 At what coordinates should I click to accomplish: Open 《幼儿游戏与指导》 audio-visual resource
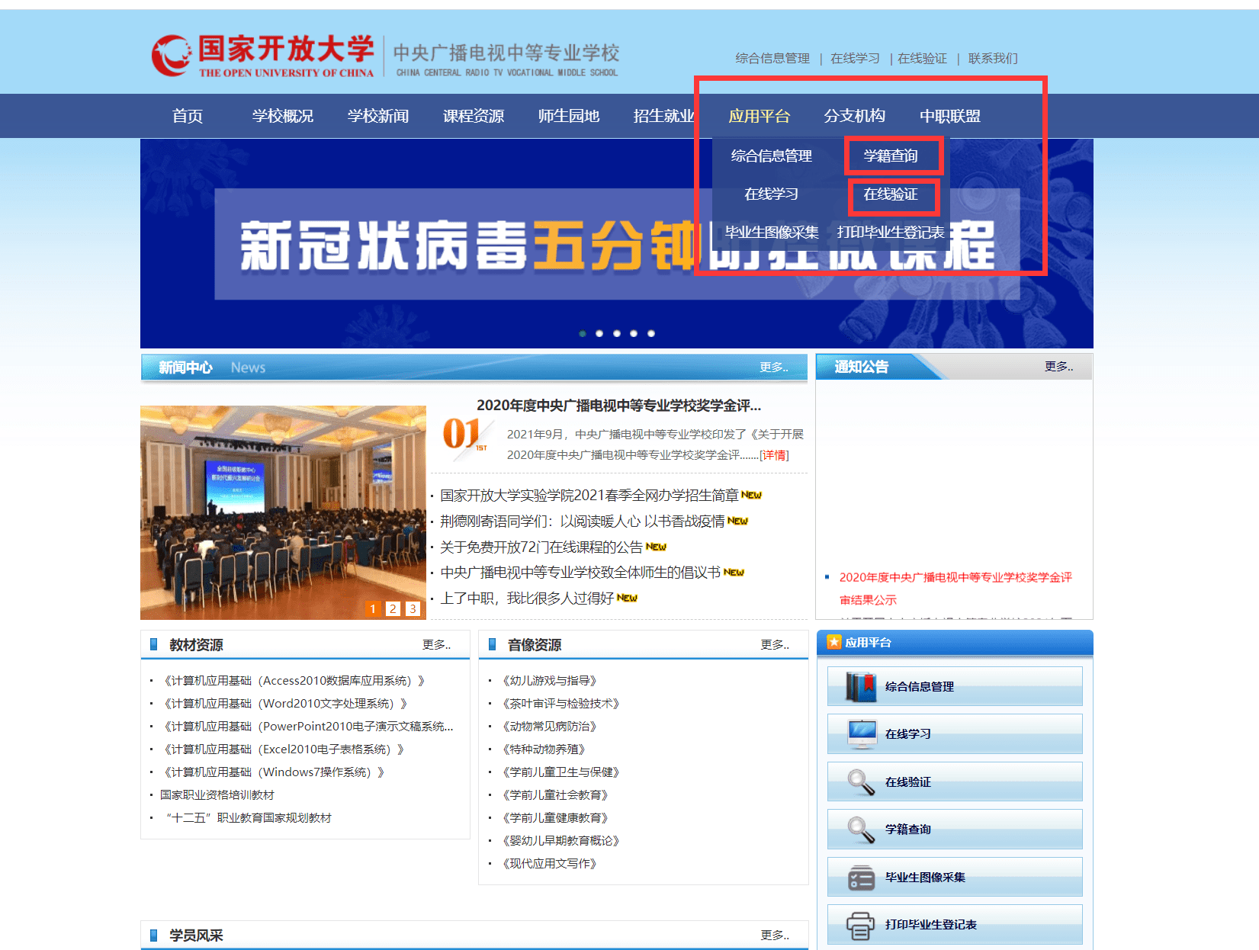[550, 680]
